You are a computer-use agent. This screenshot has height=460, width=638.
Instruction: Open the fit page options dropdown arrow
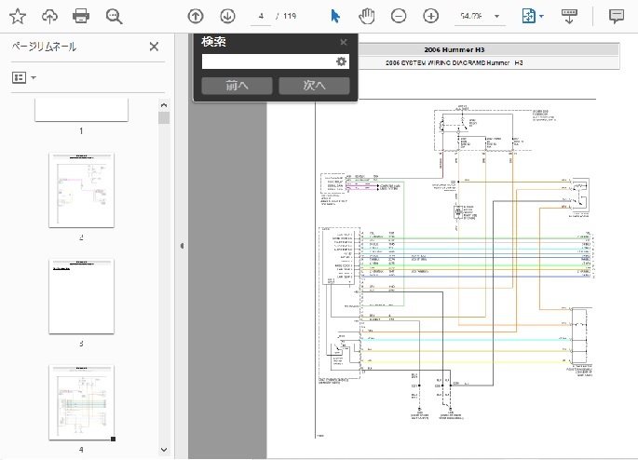click(541, 17)
